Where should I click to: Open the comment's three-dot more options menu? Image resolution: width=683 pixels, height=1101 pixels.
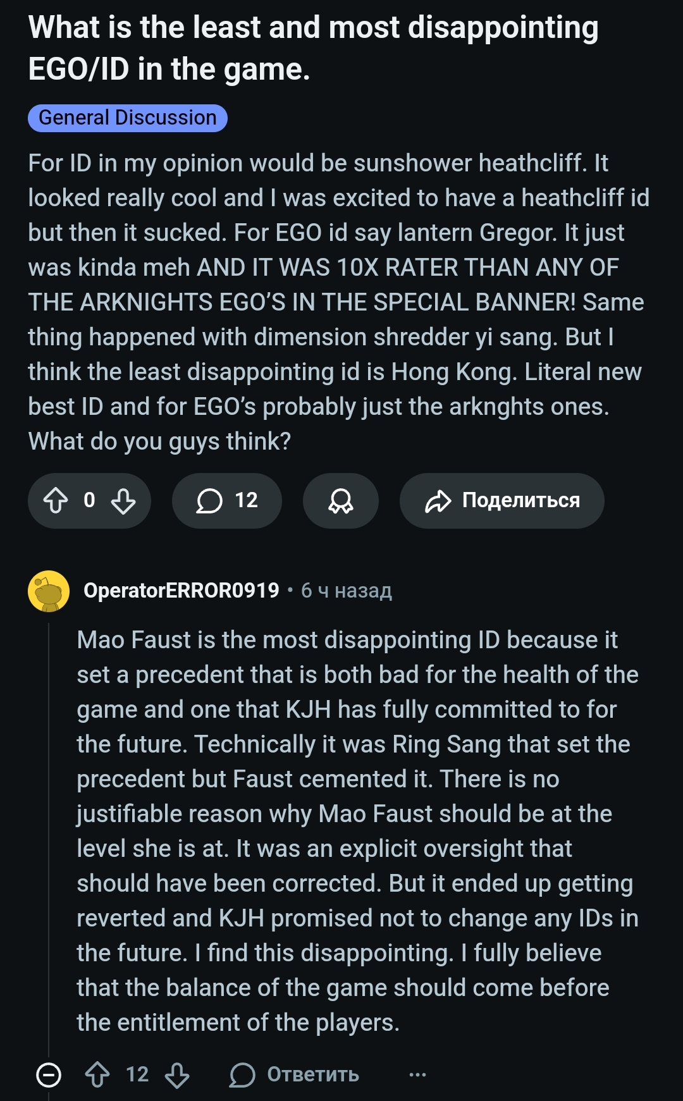[x=417, y=1074]
